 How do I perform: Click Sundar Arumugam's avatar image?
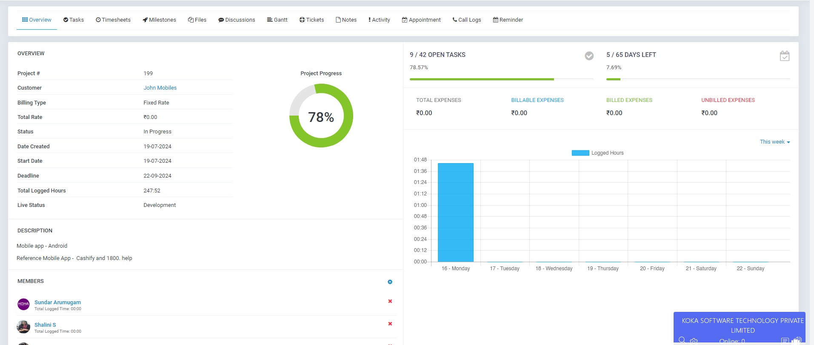pos(23,304)
